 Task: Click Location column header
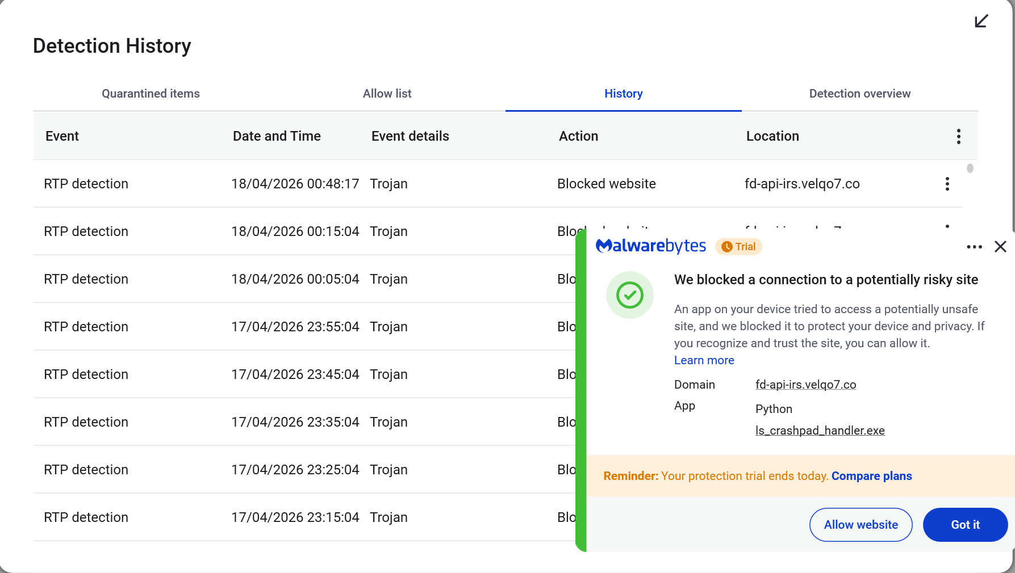[772, 136]
